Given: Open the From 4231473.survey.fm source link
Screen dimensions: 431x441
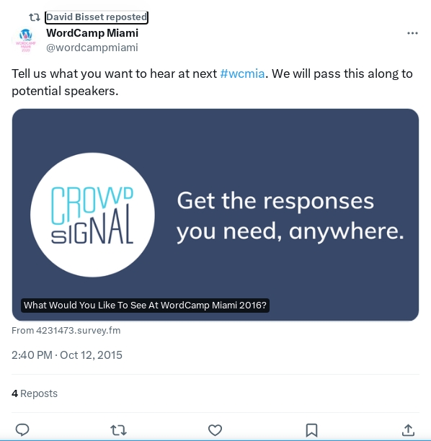Looking at the screenshot, I should 66,330.
